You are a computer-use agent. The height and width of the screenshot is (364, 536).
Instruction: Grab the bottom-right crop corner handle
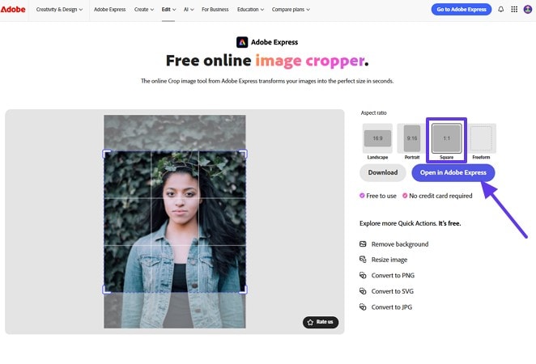tap(243, 290)
